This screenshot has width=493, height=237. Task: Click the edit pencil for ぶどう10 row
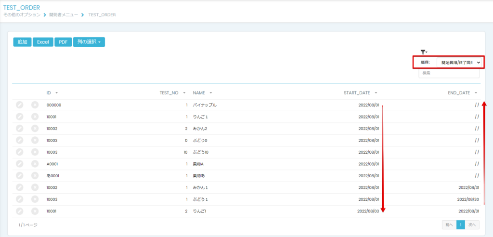click(19, 152)
